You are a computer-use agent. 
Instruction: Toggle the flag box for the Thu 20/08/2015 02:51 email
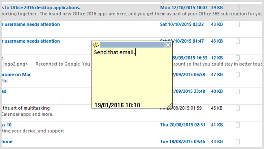coord(238,125)
